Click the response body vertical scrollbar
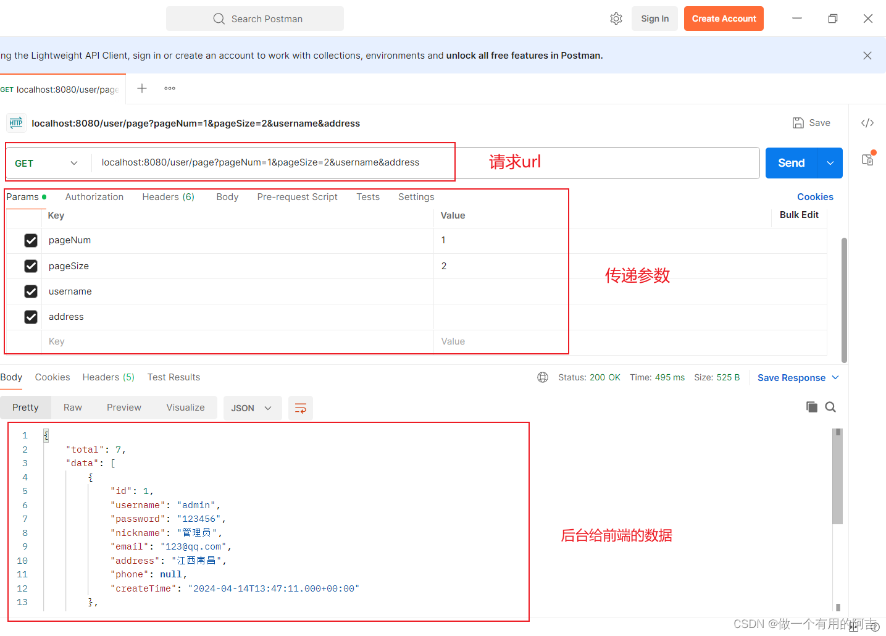 coord(838,476)
